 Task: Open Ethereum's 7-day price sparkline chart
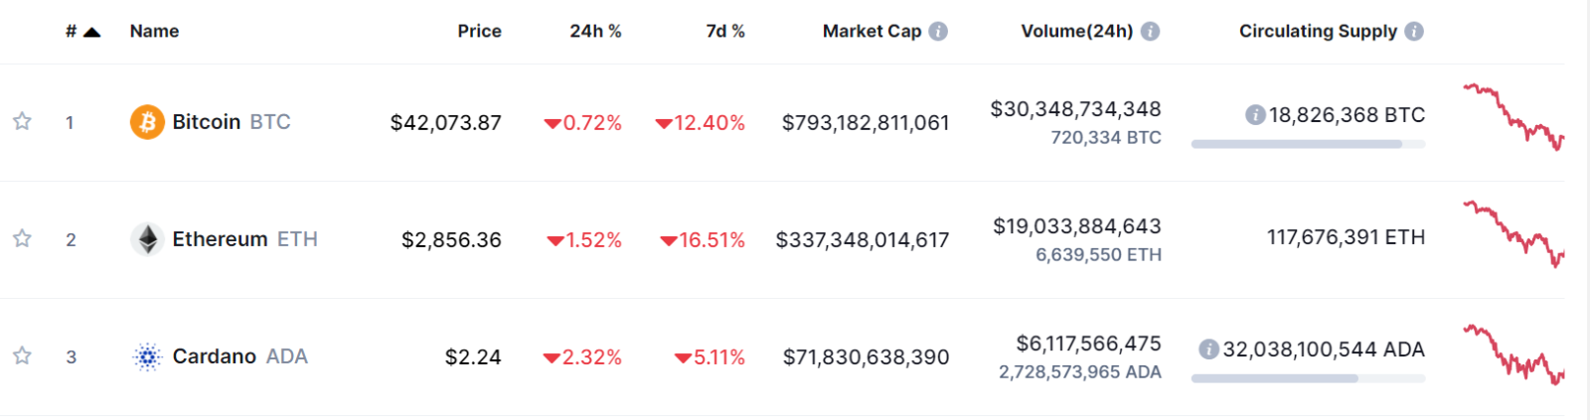point(1513,234)
